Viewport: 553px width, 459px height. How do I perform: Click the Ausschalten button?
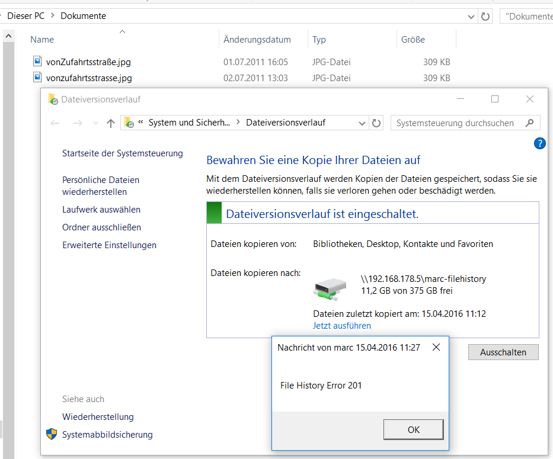[503, 352]
